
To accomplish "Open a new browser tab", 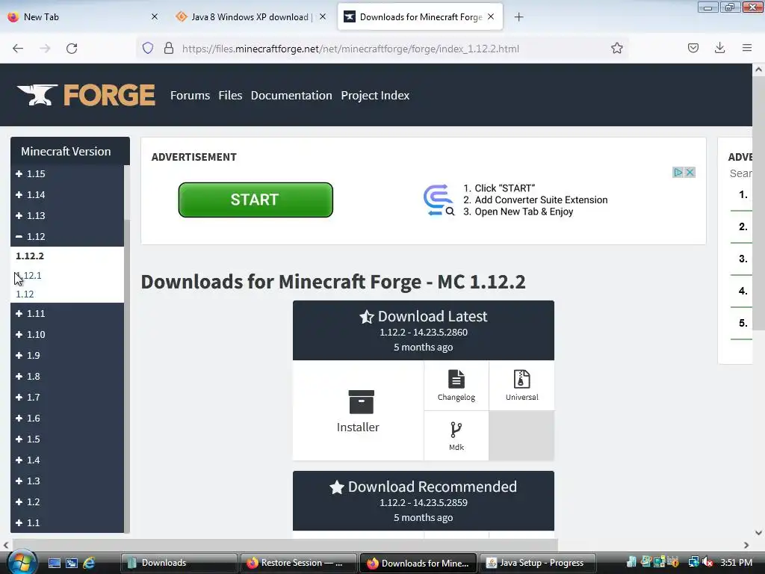I will pos(518,17).
